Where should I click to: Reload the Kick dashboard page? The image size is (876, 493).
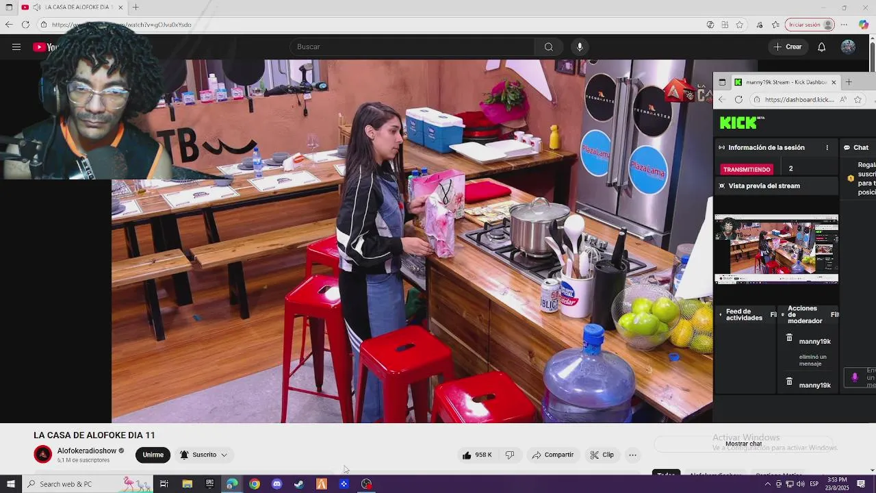[738, 99]
